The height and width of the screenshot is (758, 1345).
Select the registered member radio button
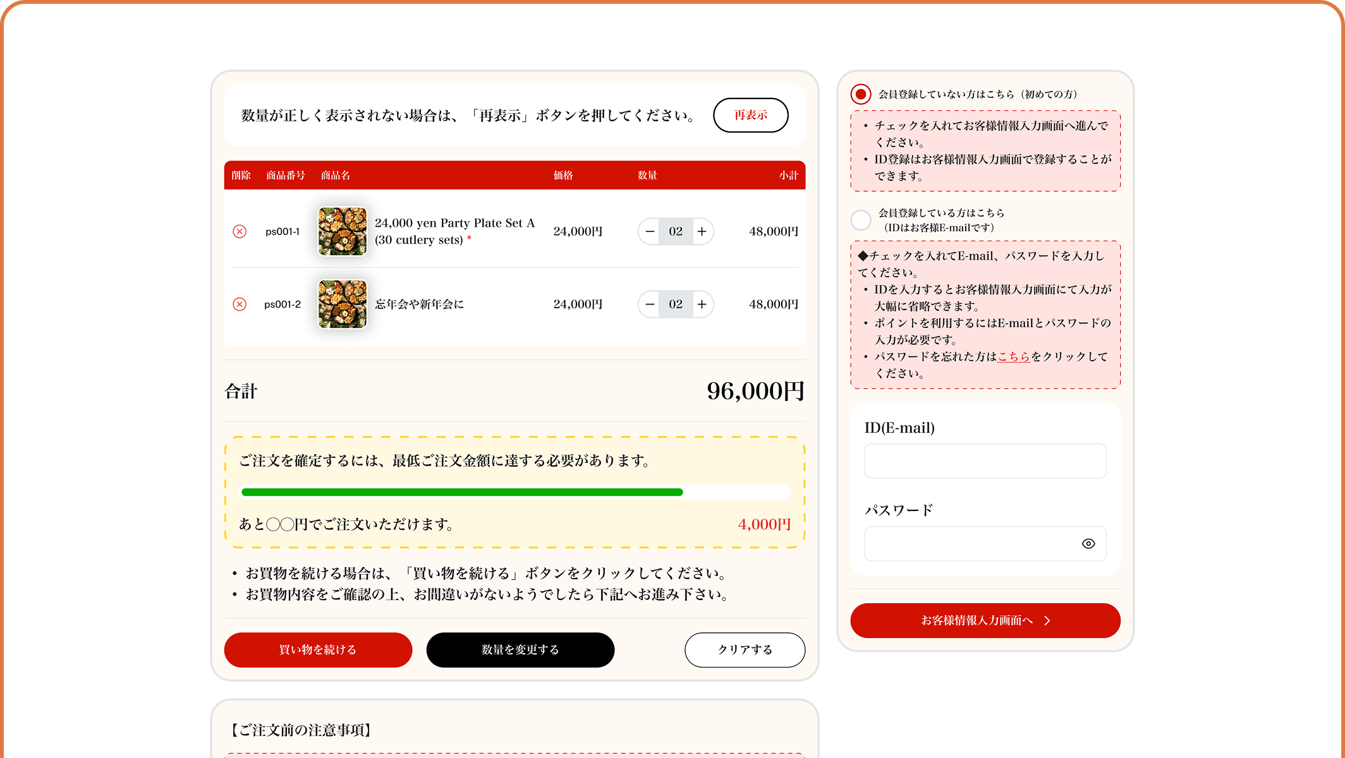pos(861,220)
